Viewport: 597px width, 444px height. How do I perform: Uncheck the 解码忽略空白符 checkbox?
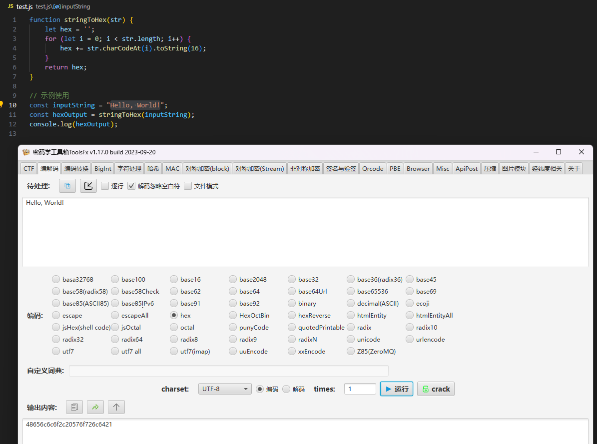(132, 186)
